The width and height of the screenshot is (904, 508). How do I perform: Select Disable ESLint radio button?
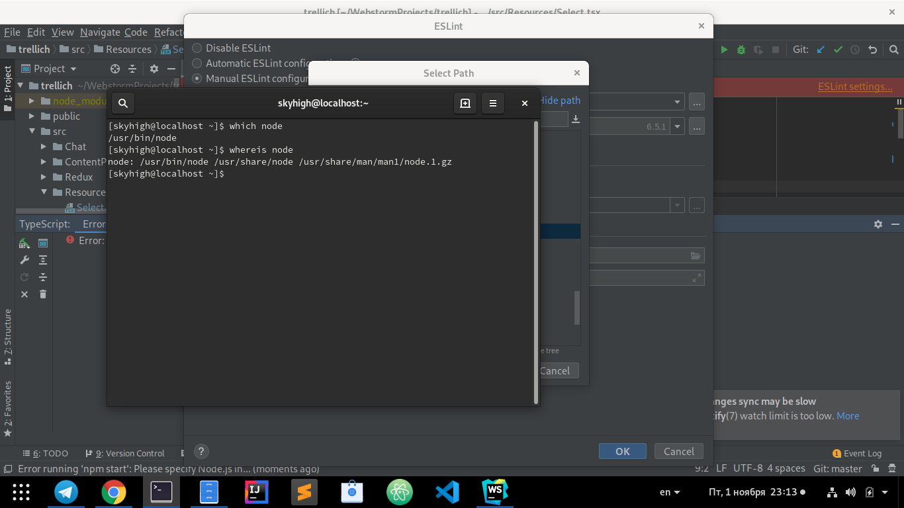click(x=197, y=48)
